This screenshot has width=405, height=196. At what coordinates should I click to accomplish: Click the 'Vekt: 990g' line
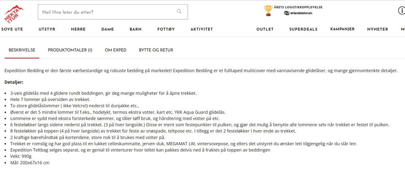coord(21,156)
